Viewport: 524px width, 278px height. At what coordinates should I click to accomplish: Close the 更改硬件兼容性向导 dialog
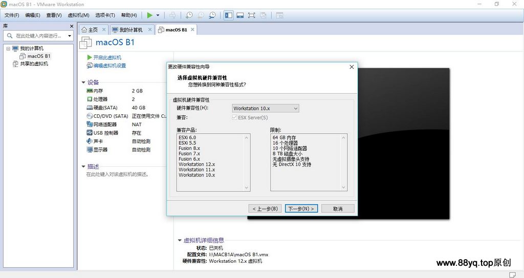click(352, 67)
